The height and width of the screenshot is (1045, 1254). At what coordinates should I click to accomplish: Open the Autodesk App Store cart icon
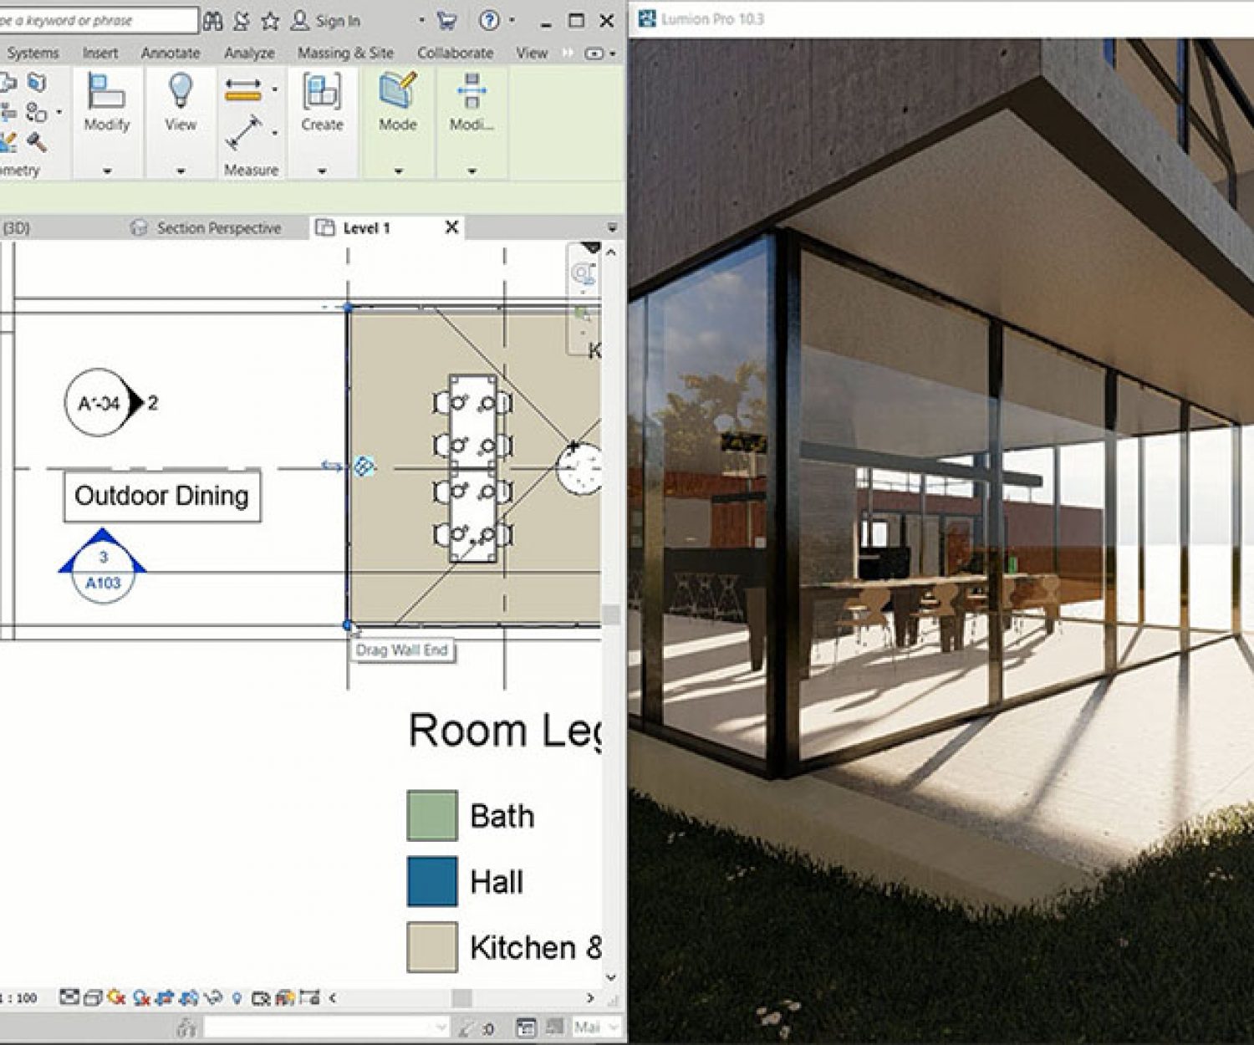point(447,21)
